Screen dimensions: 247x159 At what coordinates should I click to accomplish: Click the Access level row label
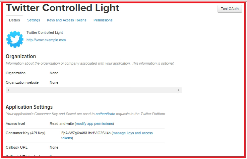click(15, 124)
